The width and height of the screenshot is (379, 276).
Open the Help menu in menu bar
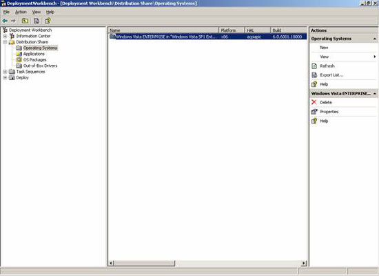50,12
